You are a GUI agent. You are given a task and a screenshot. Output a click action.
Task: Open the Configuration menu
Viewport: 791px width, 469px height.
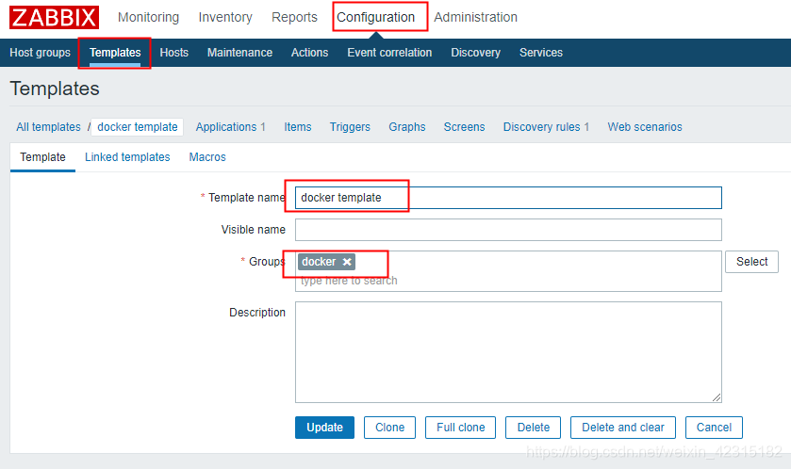[376, 17]
